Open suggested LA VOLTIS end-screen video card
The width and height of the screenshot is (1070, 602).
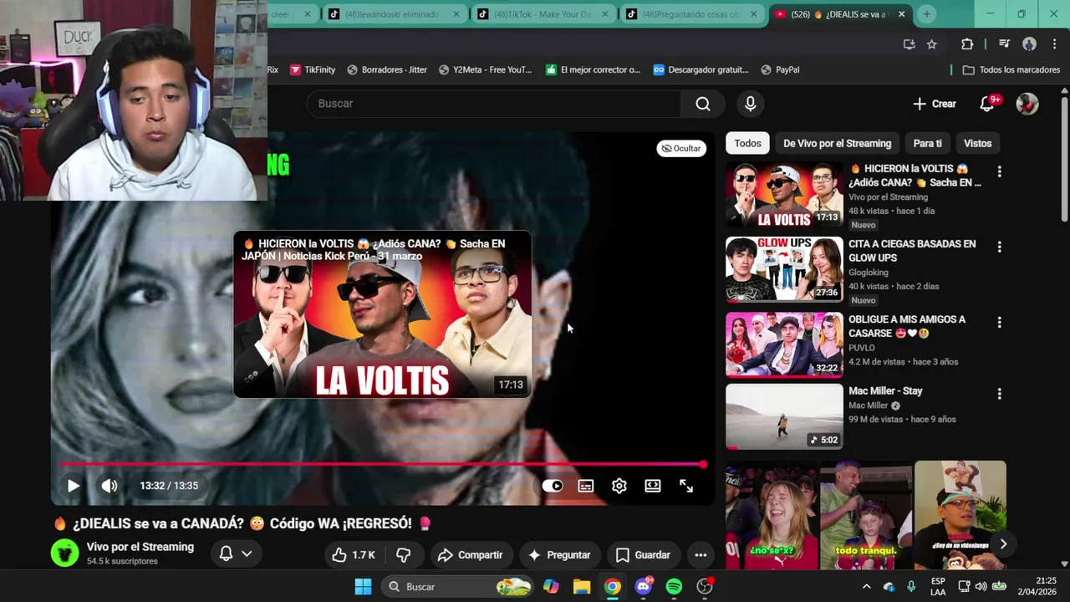(x=382, y=314)
